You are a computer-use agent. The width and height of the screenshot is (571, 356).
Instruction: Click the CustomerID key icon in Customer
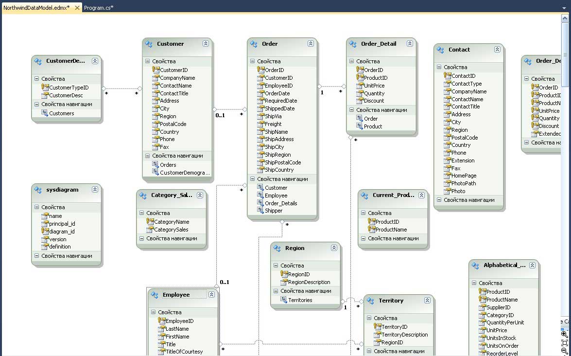coord(156,70)
